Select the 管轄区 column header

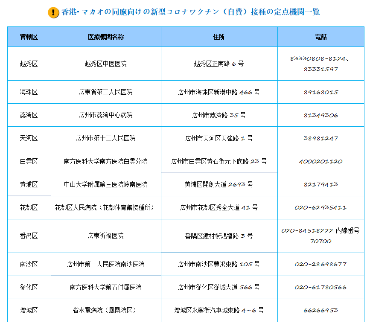pos(29,37)
